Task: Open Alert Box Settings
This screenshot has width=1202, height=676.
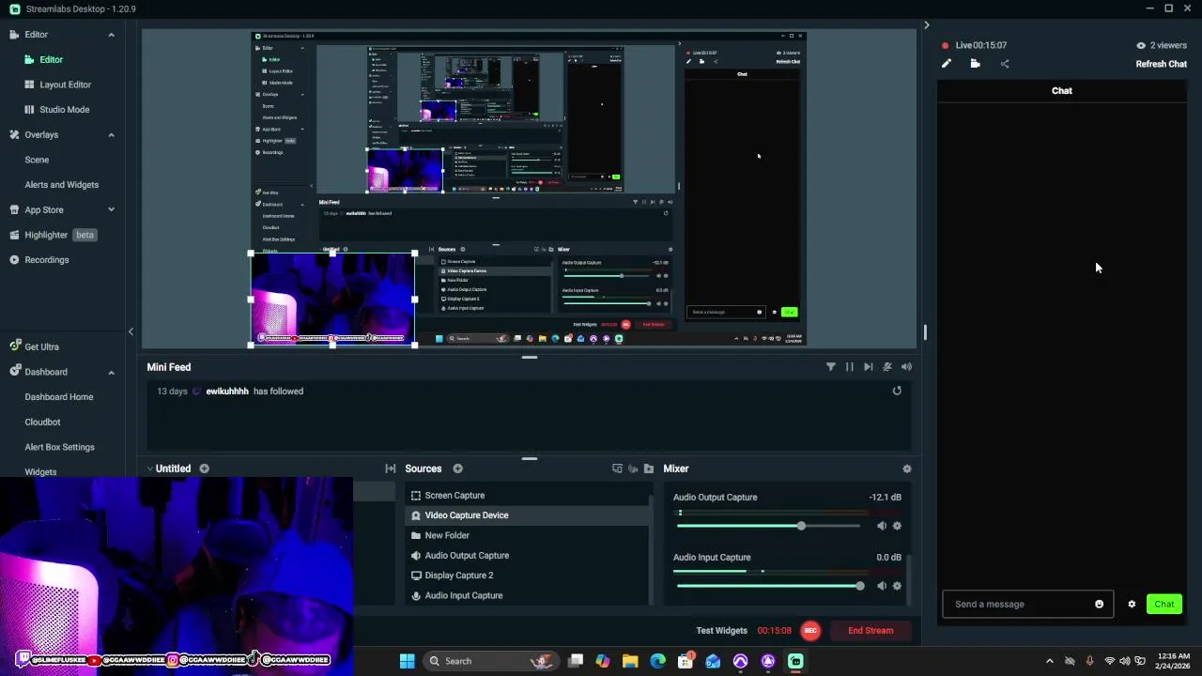Action: click(59, 447)
